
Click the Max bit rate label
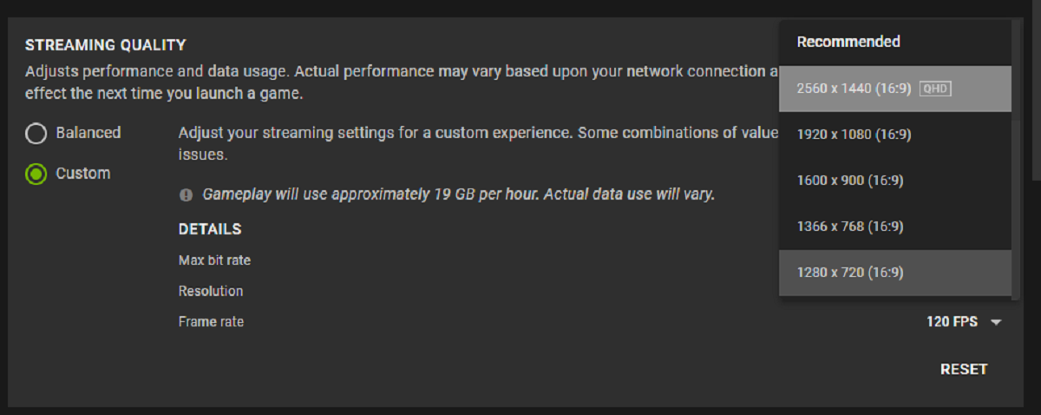(x=214, y=260)
